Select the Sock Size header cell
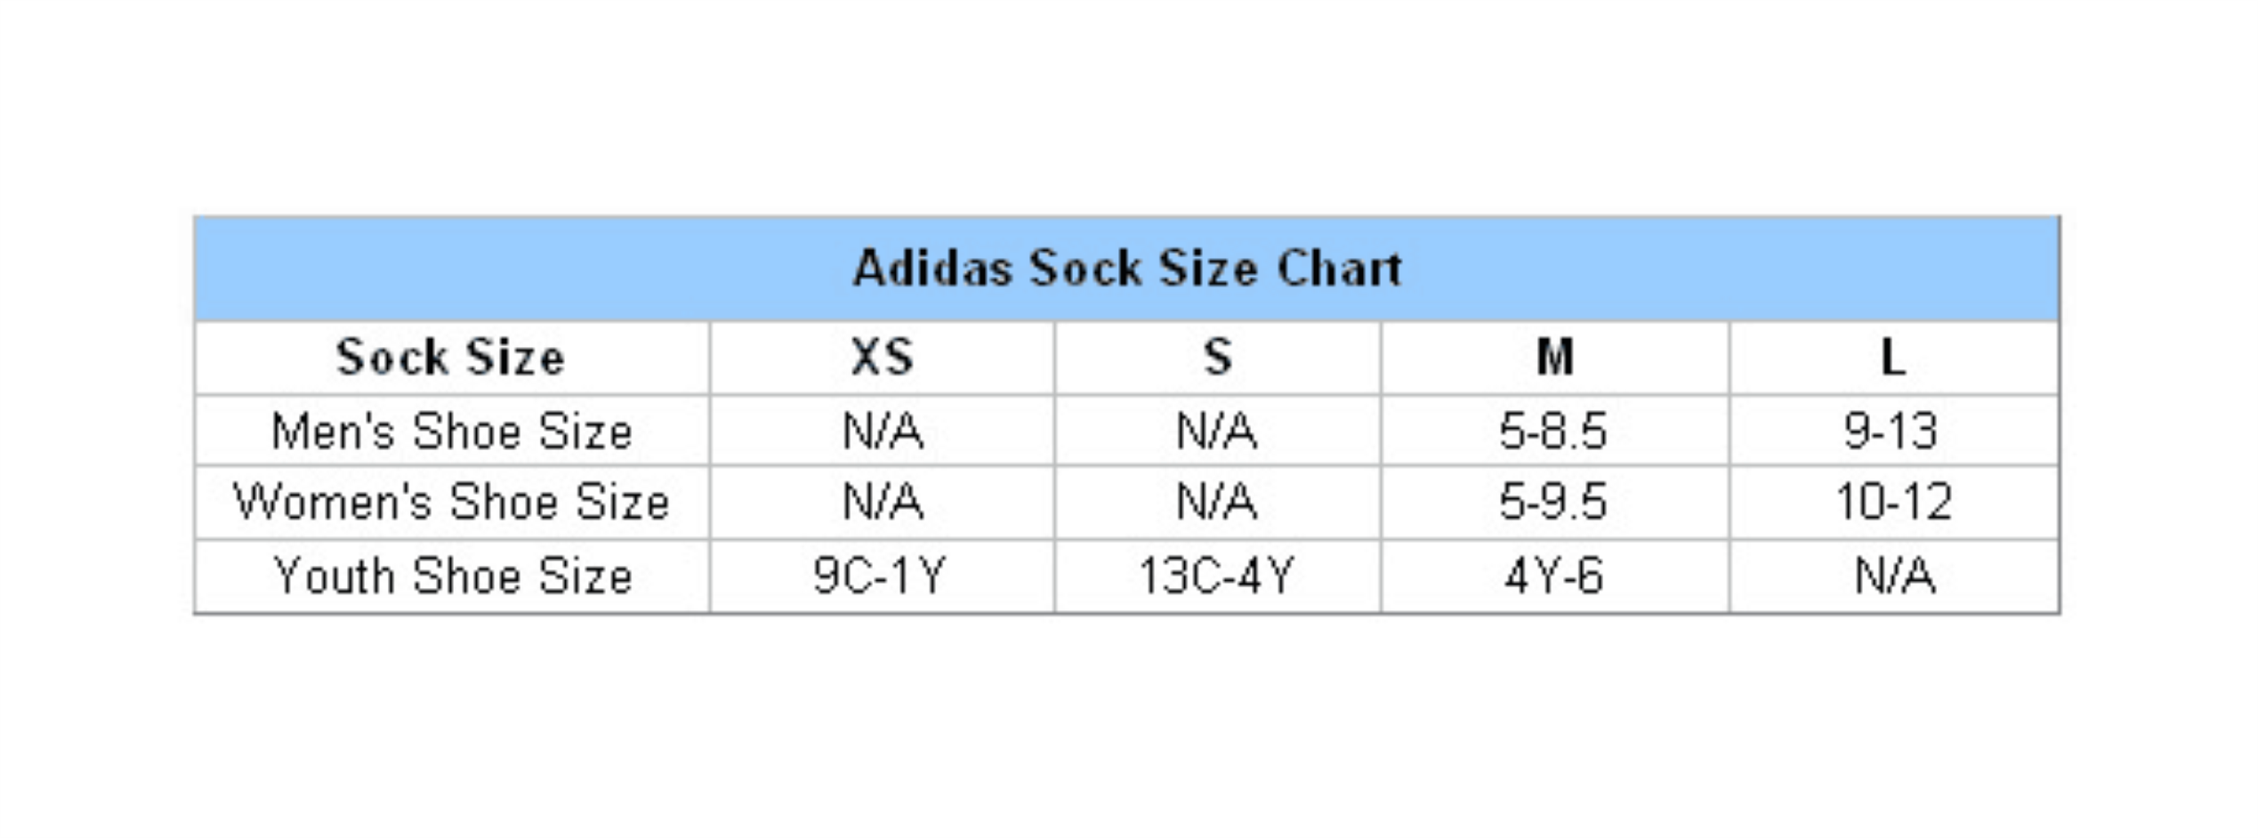Viewport: 2258px width, 838px height. point(451,358)
